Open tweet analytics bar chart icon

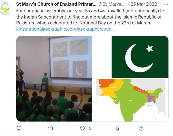pos(117,128)
